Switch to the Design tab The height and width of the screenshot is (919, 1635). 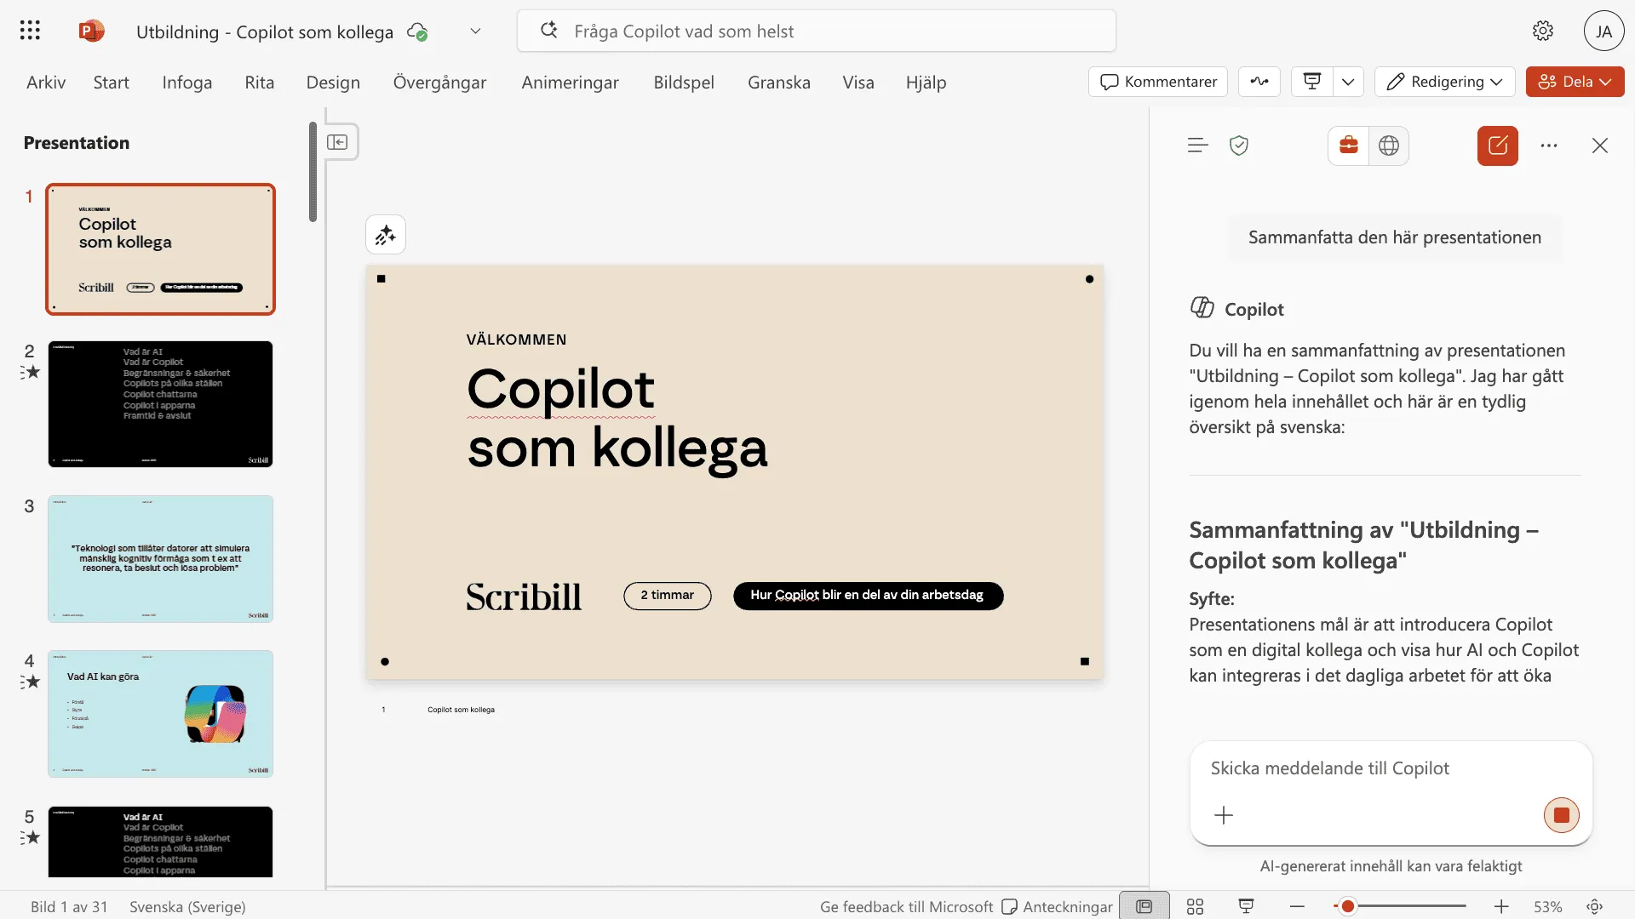coord(333,83)
